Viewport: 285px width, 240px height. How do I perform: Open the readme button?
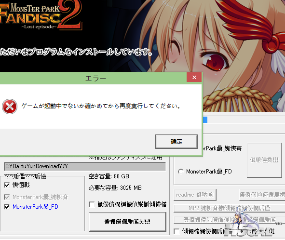click(x=195, y=195)
